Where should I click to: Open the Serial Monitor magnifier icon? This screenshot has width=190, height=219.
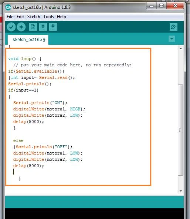point(173,27)
